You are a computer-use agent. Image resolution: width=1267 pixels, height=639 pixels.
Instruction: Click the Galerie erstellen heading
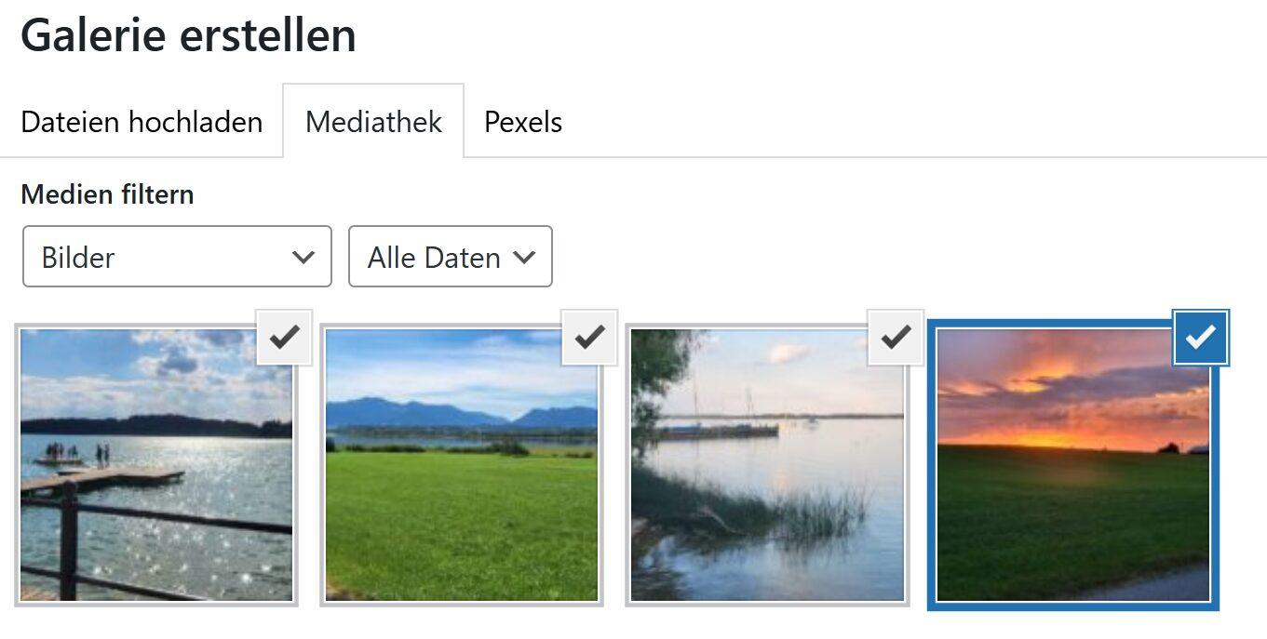[188, 35]
